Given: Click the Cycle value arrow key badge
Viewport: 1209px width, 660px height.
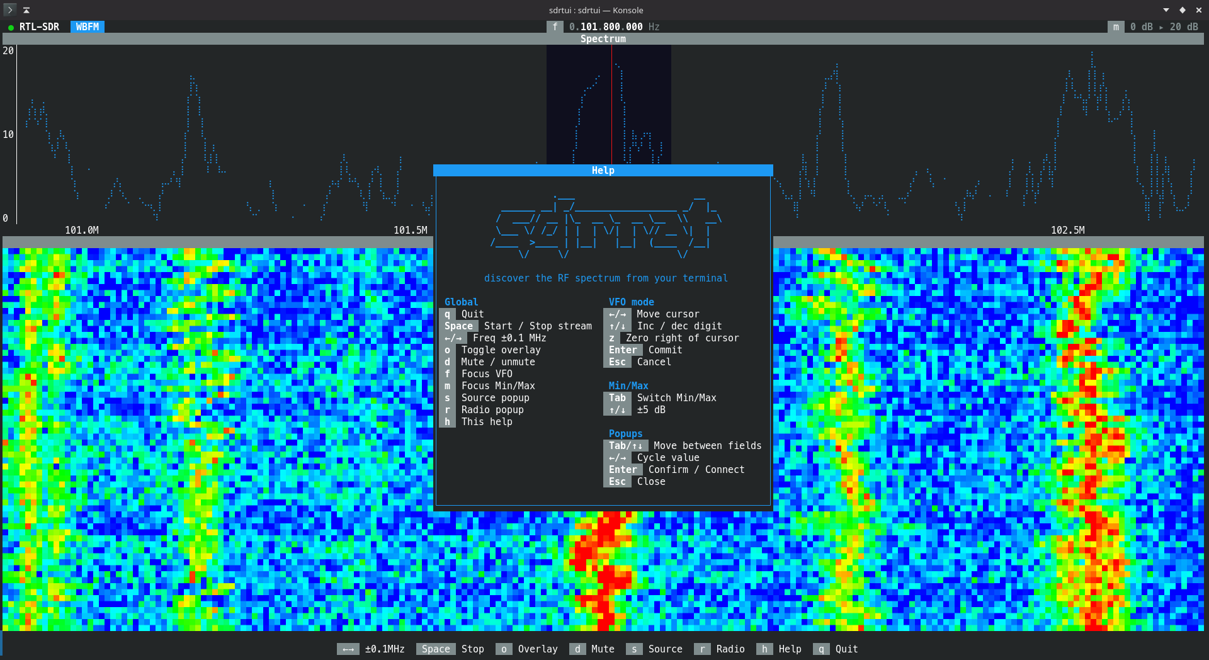Looking at the screenshot, I should pos(617,457).
